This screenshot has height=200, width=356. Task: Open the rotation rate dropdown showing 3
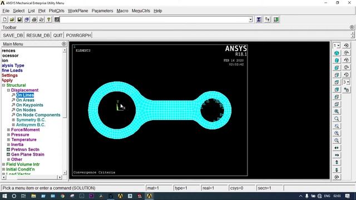click(346, 82)
